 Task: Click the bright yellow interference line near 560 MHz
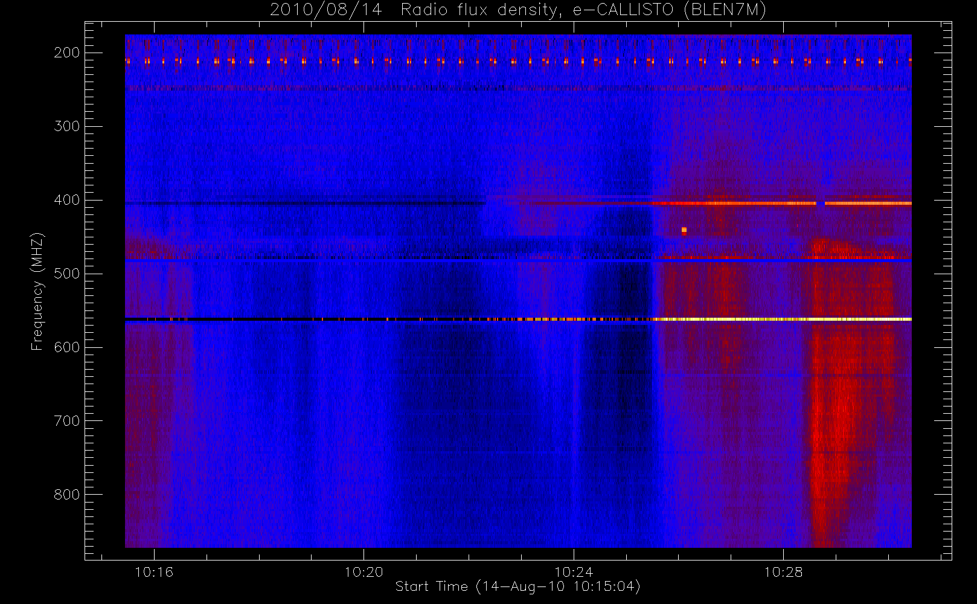[782, 319]
